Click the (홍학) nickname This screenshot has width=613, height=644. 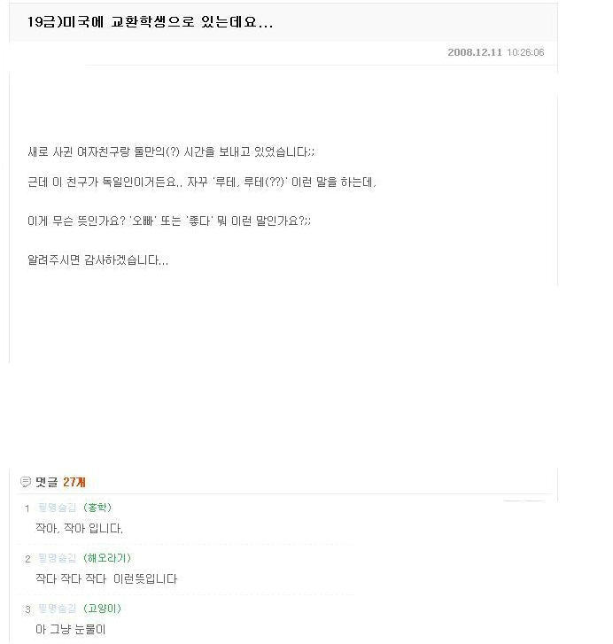tap(97, 508)
